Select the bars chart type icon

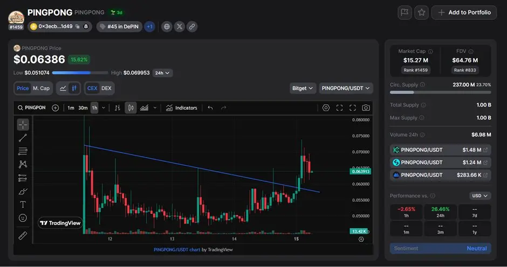(118, 108)
